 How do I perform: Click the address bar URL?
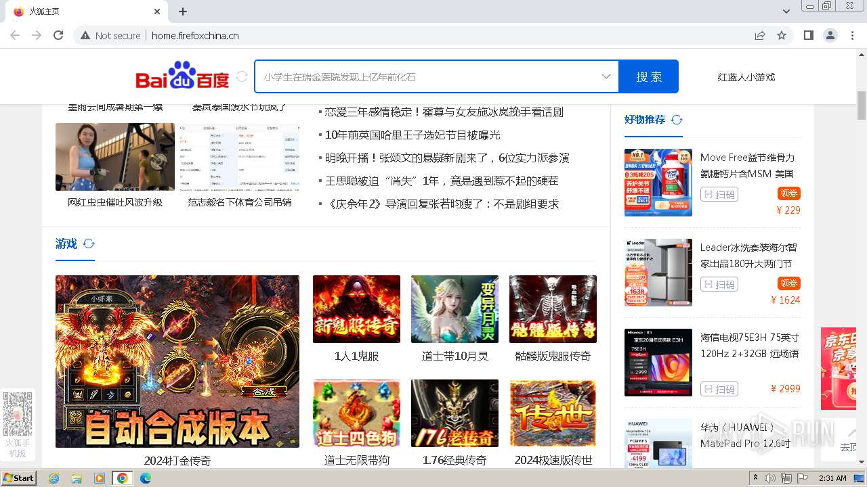pyautogui.click(x=195, y=36)
